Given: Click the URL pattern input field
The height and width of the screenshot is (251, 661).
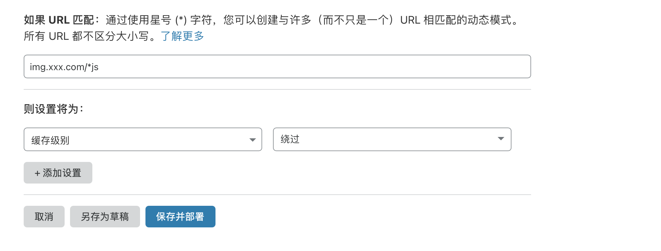Looking at the screenshot, I should pyautogui.click(x=277, y=67).
